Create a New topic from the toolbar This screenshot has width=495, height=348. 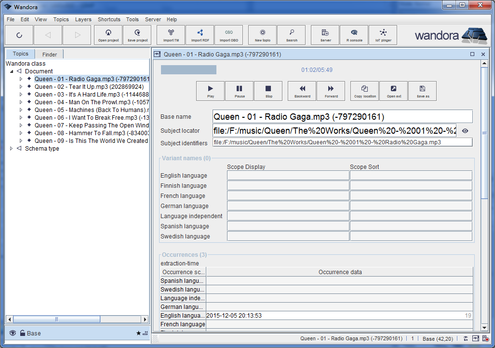(x=262, y=35)
